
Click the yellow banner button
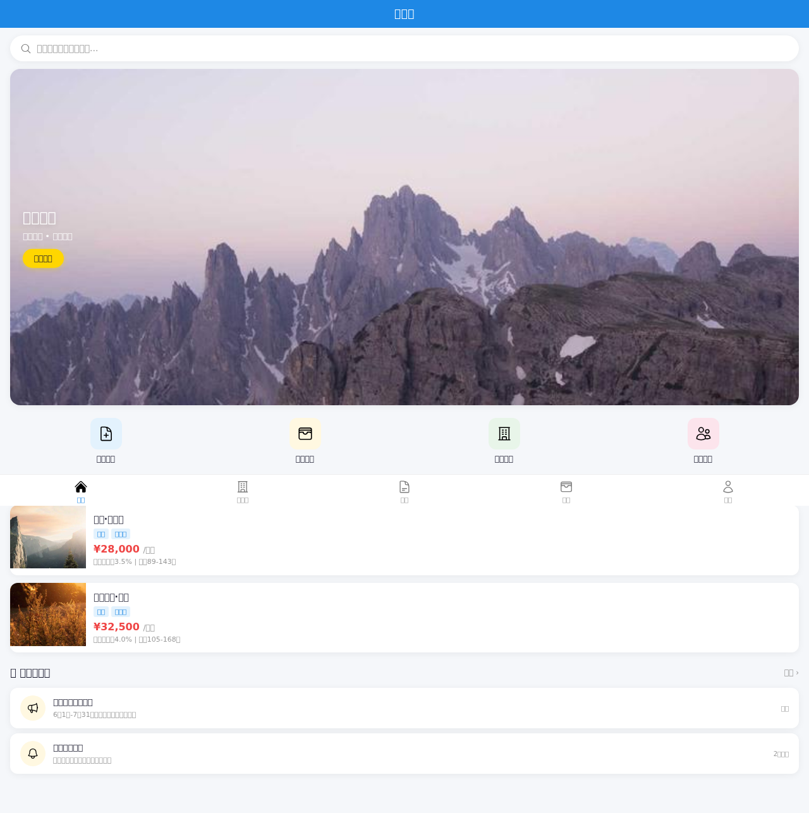[x=43, y=259]
